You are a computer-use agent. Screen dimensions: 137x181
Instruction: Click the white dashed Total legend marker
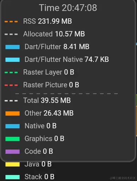(11, 101)
